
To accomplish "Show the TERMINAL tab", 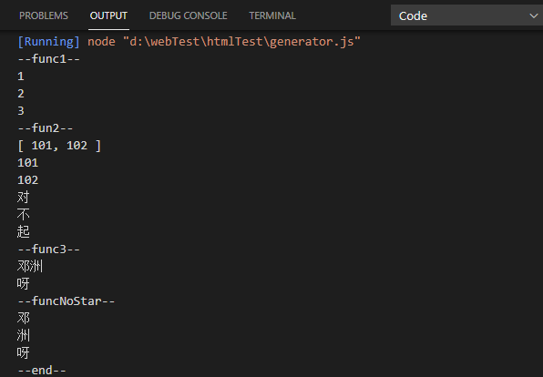I will [x=272, y=15].
